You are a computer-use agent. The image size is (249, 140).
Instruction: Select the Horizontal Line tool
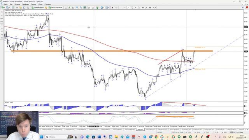pyautogui.click(x=124, y=7)
